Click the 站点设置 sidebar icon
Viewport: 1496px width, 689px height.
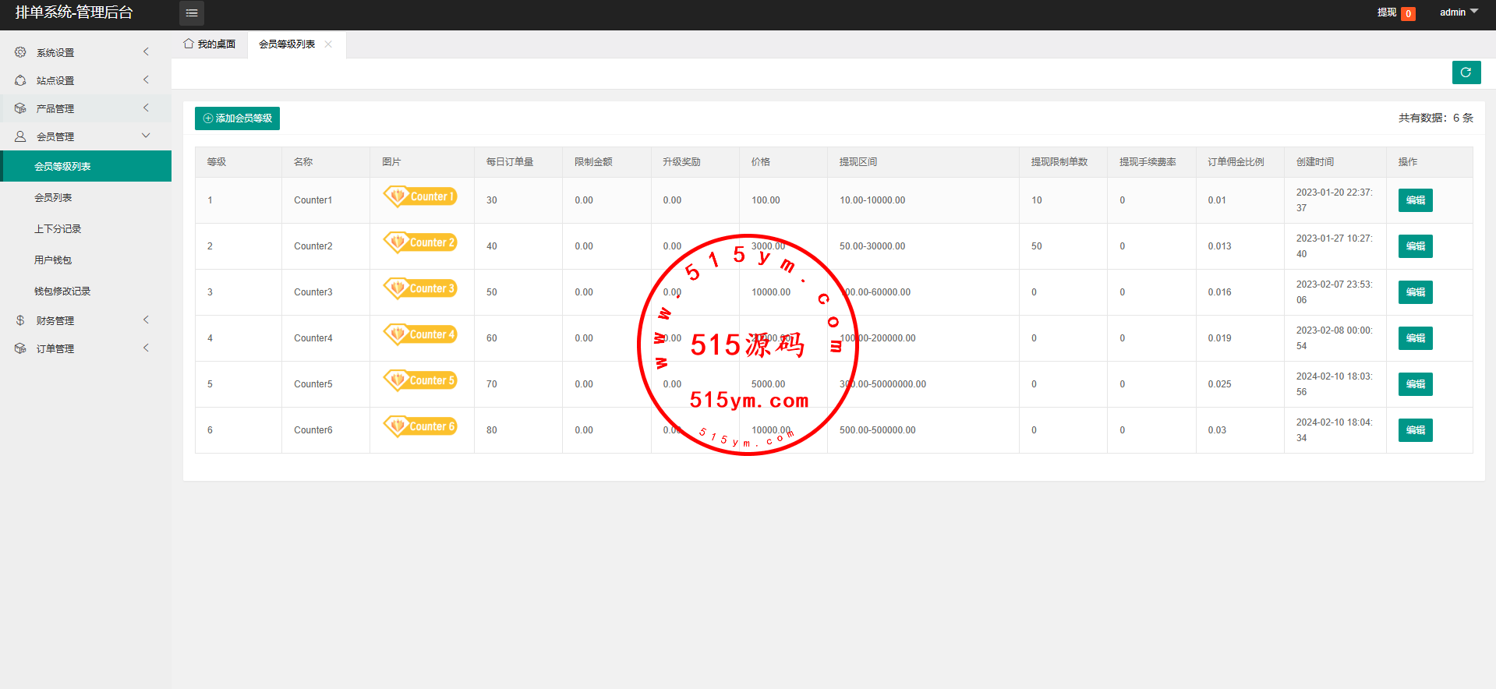coord(20,80)
